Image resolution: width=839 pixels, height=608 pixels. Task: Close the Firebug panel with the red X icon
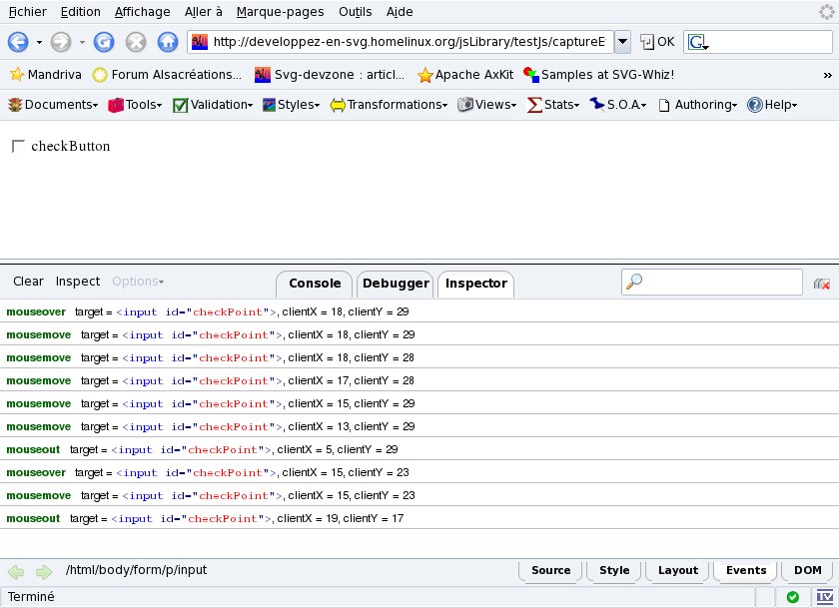click(821, 284)
